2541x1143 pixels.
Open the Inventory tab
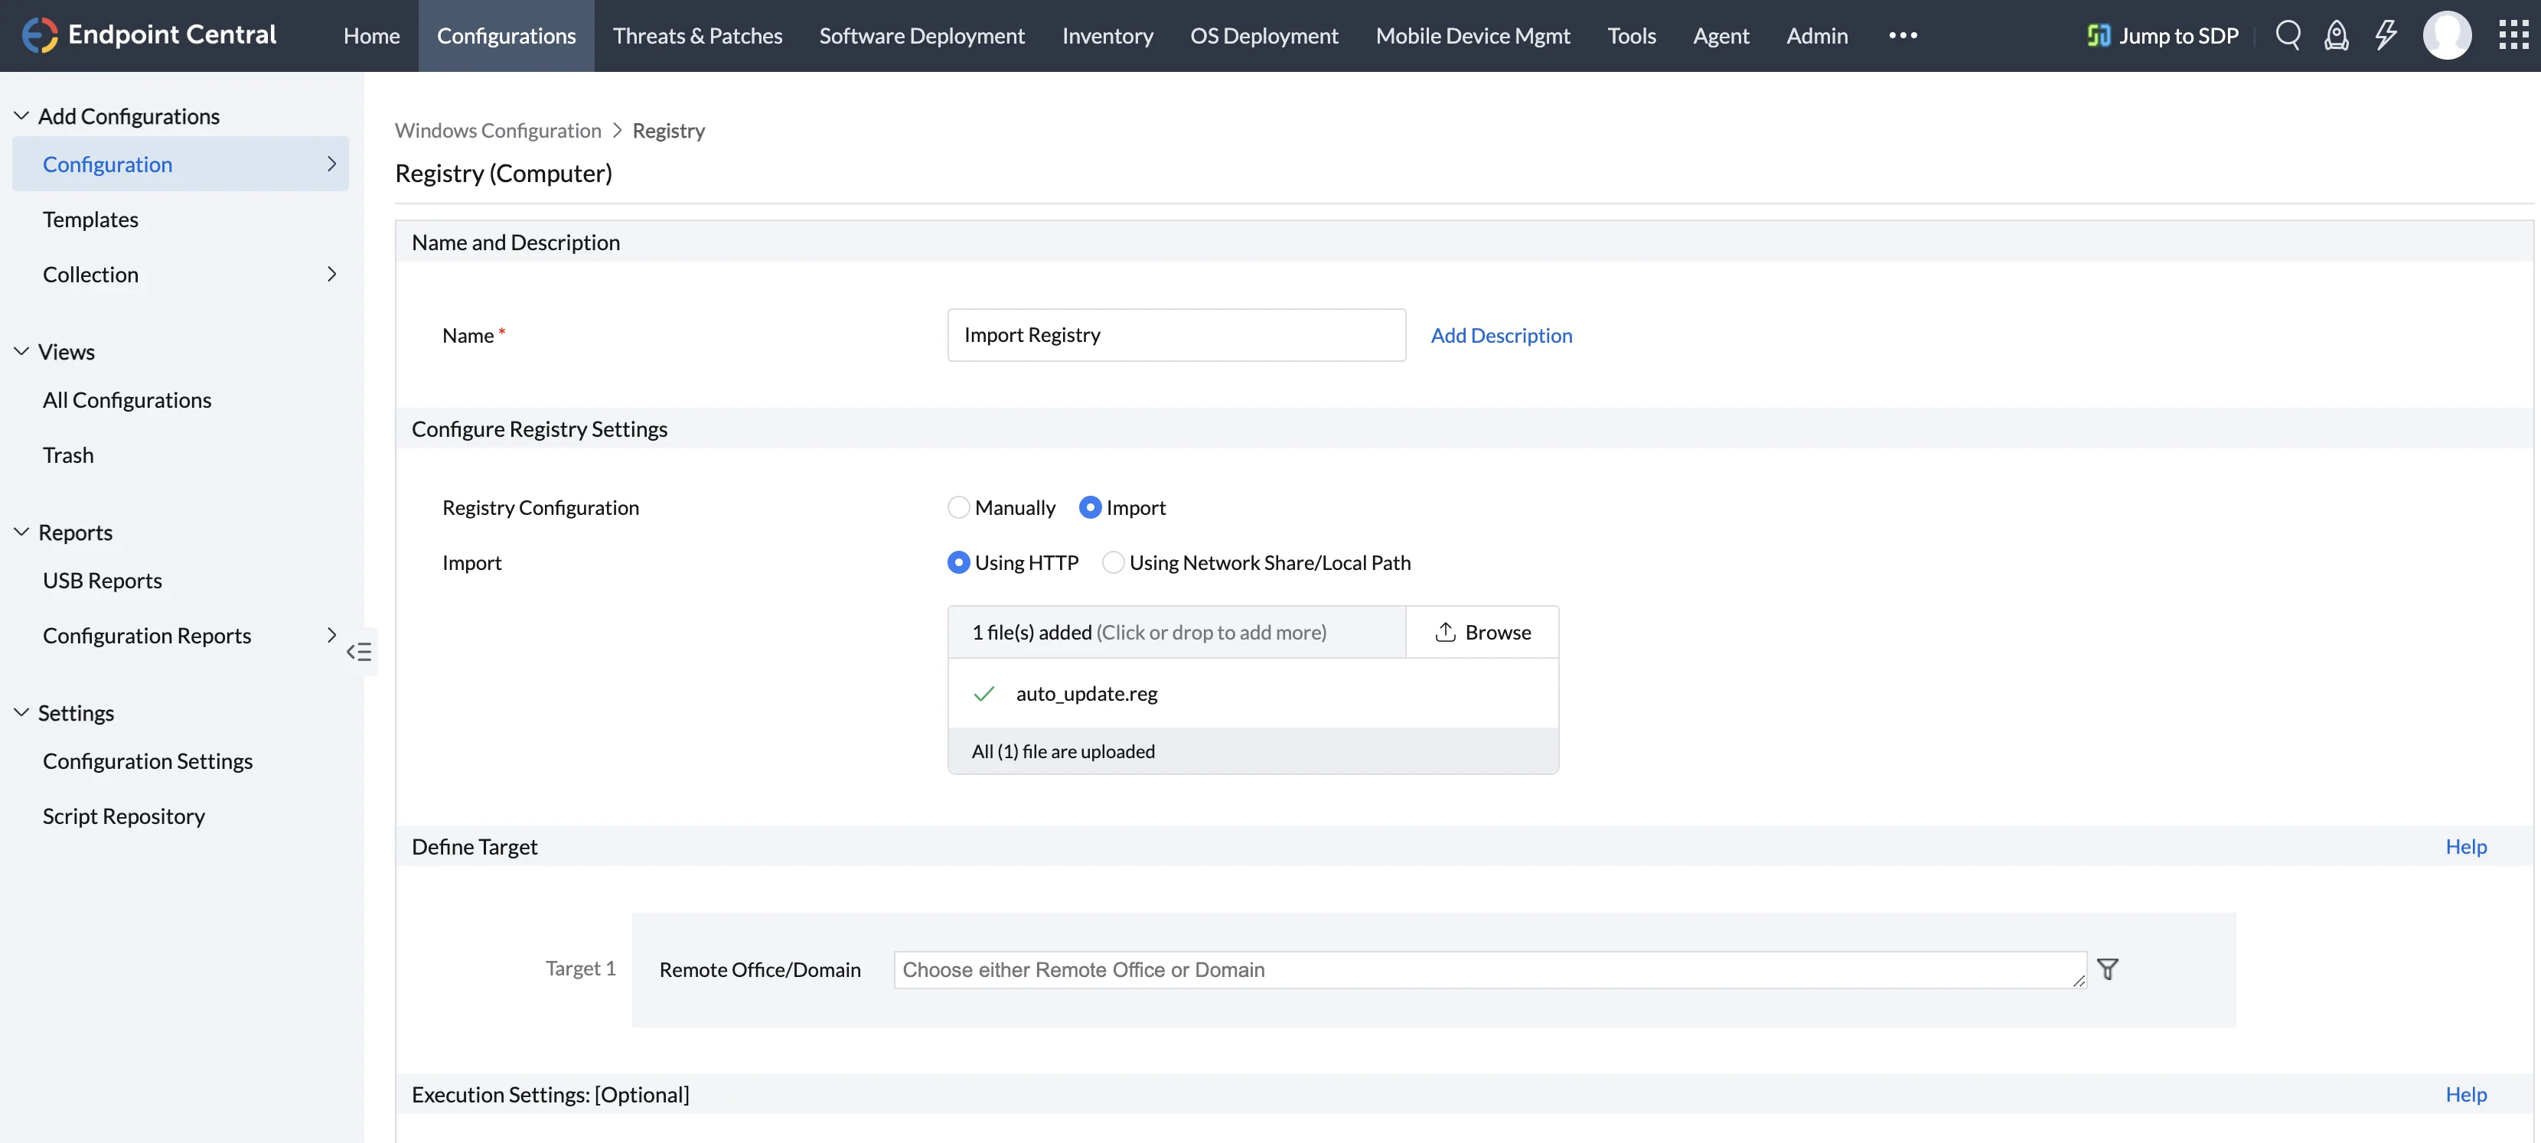click(1107, 35)
